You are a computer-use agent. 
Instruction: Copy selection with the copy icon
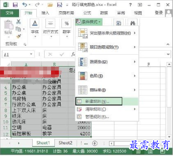click(18, 29)
